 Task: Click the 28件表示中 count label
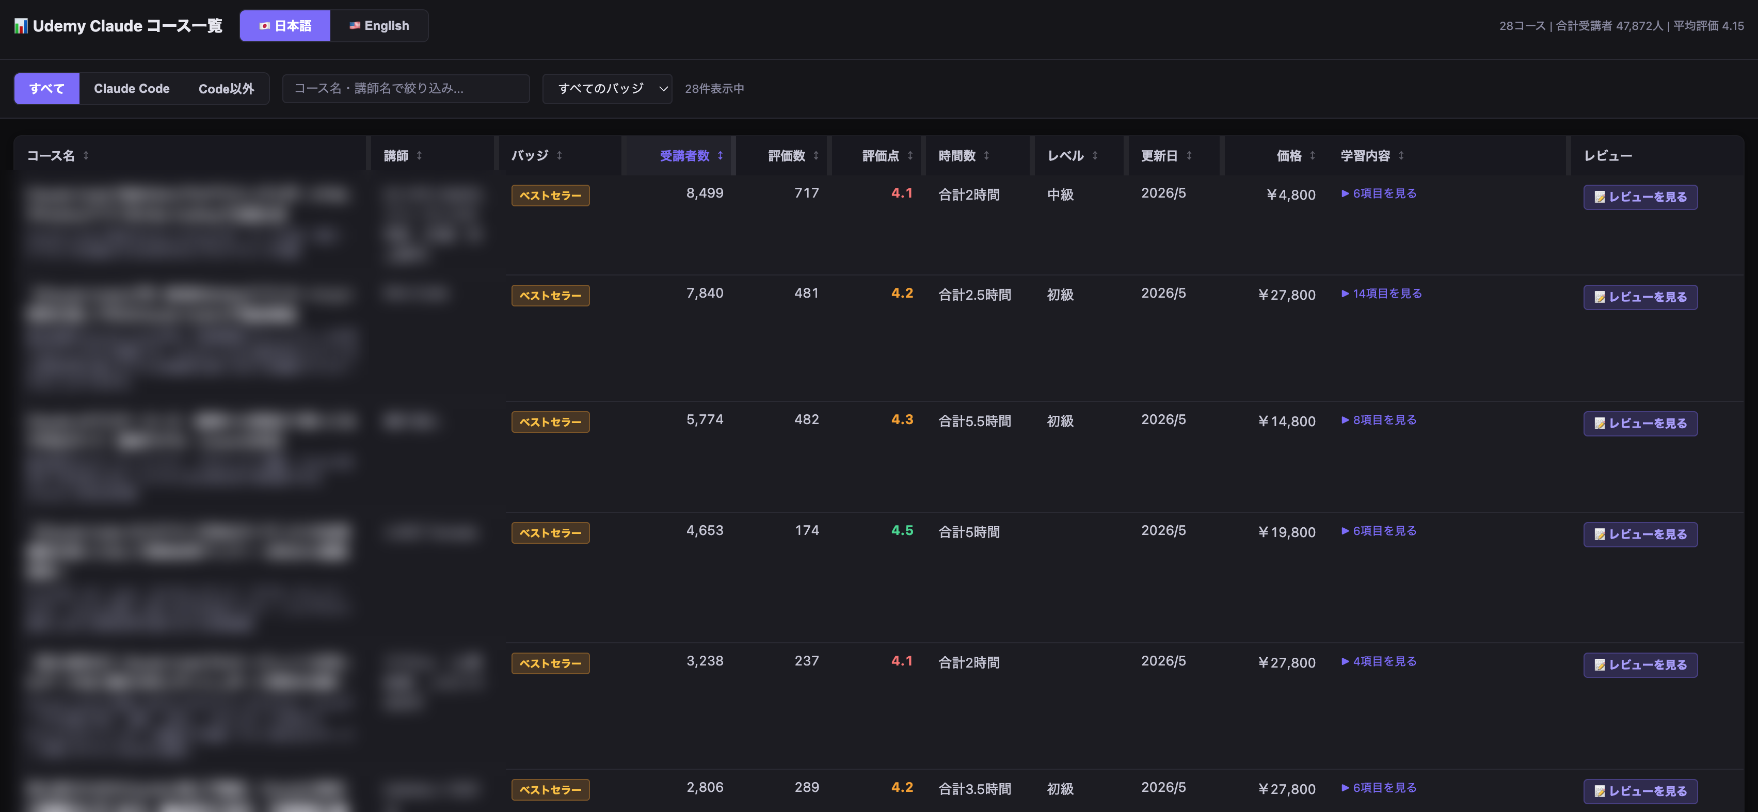(714, 89)
